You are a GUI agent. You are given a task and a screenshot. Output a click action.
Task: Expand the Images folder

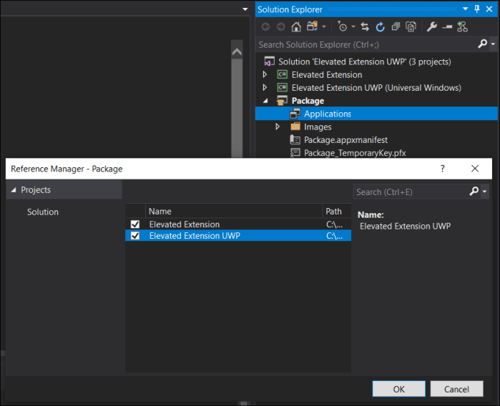278,127
